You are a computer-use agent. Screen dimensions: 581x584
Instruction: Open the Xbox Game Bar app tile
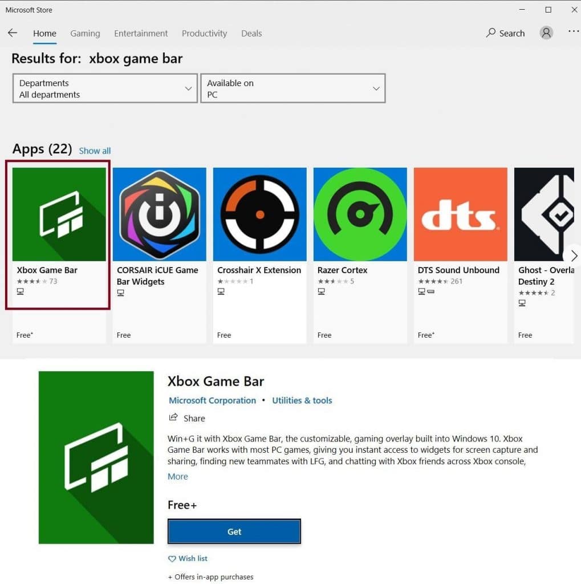(x=57, y=214)
